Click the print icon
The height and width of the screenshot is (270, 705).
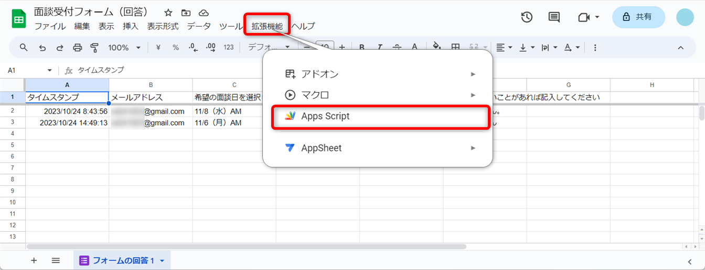[x=77, y=48]
